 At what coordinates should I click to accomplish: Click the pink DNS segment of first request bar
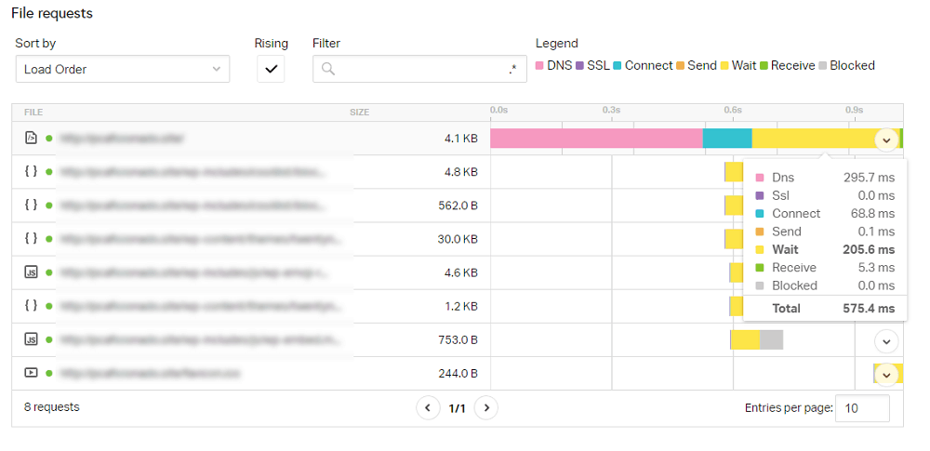(596, 139)
